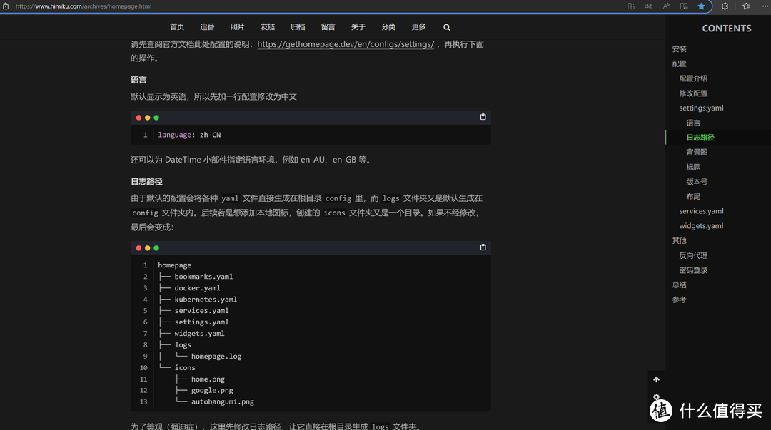
Task: Start read aloud in the browser toolbar
Action: [665, 6]
